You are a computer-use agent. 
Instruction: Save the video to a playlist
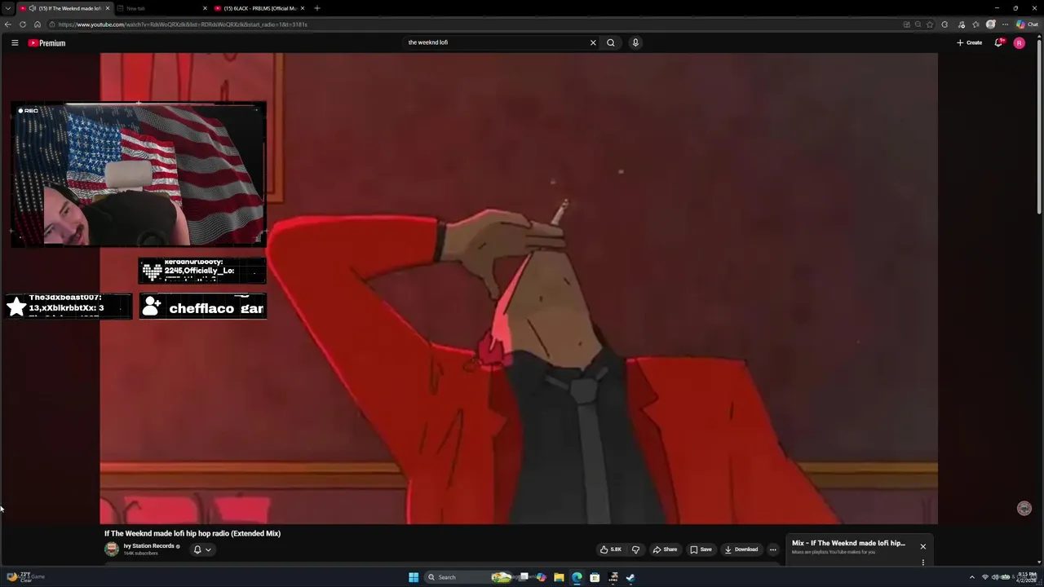[701, 549]
